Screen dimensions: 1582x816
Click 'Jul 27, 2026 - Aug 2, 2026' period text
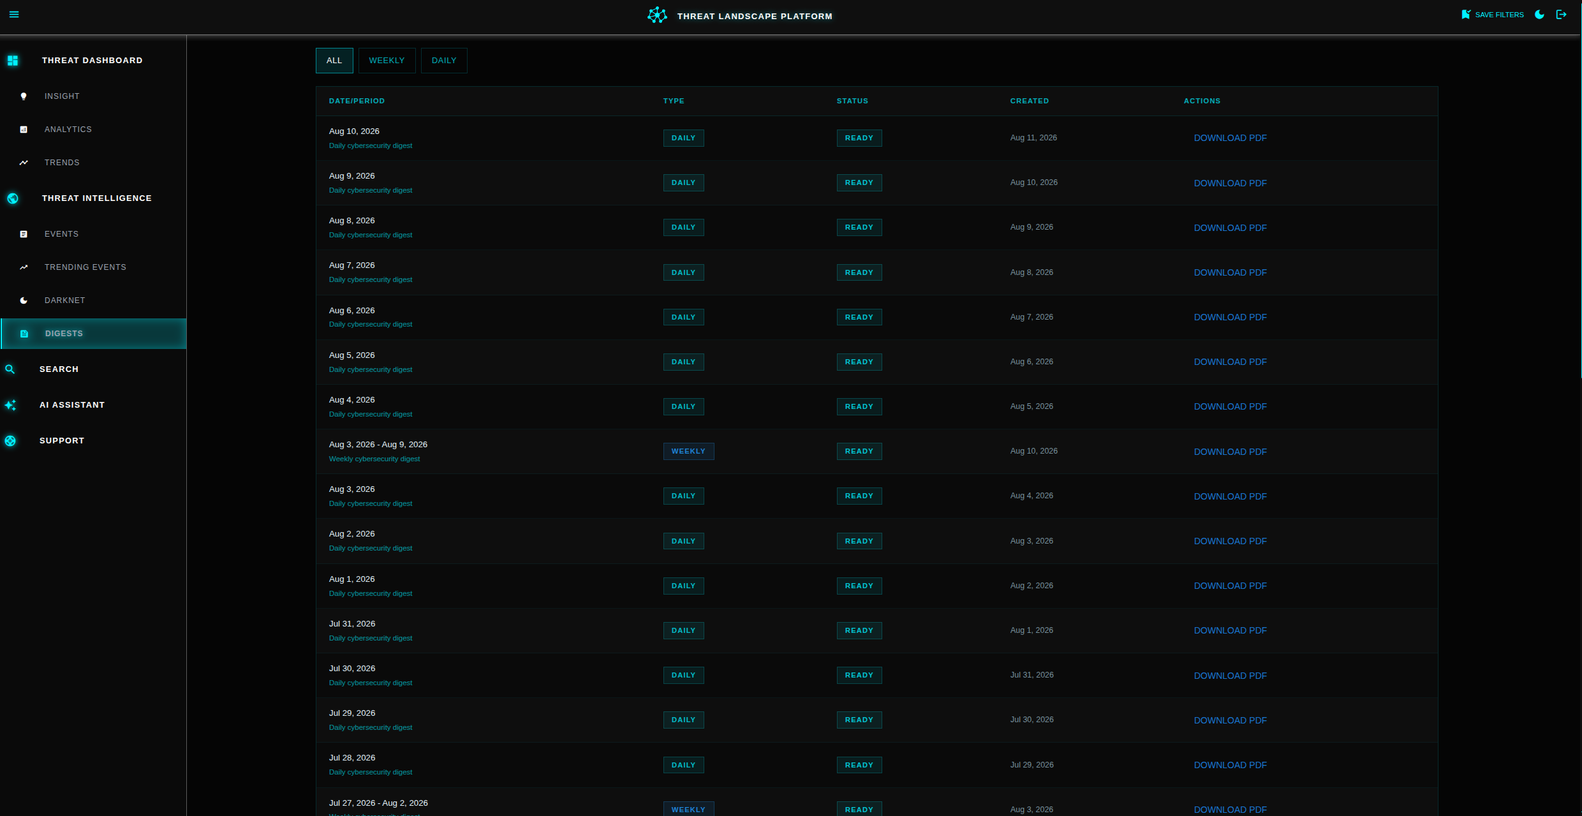[378, 803]
